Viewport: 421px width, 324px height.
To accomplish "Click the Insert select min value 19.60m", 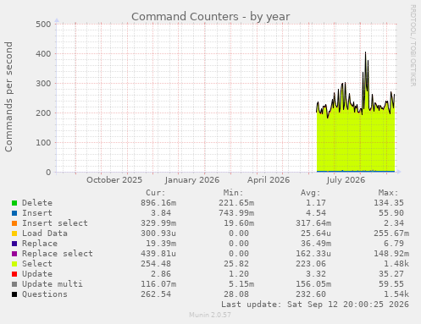I will point(239,223).
